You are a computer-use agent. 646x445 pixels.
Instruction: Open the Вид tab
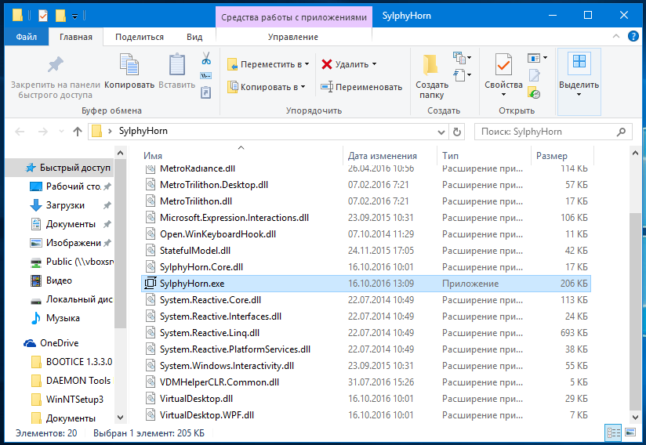[194, 37]
